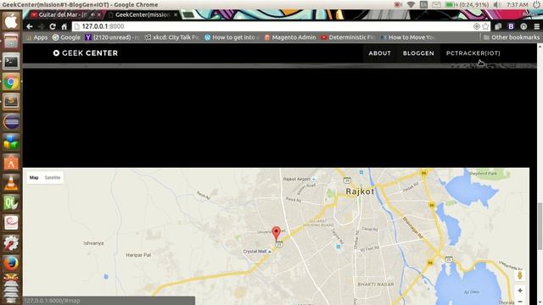Open the Files manager icon in the dock
The image size is (543, 305).
pos(11,42)
